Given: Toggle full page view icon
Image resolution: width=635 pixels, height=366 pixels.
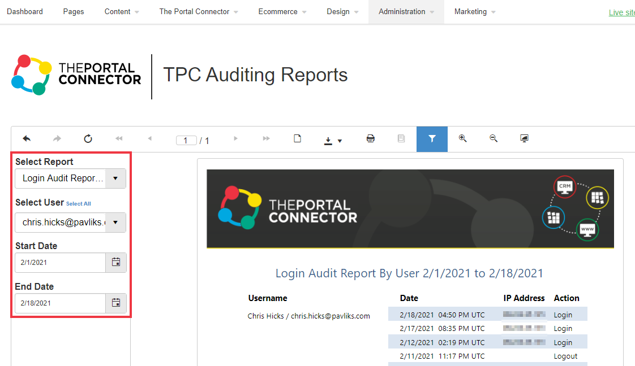Looking at the screenshot, I should tap(524, 138).
